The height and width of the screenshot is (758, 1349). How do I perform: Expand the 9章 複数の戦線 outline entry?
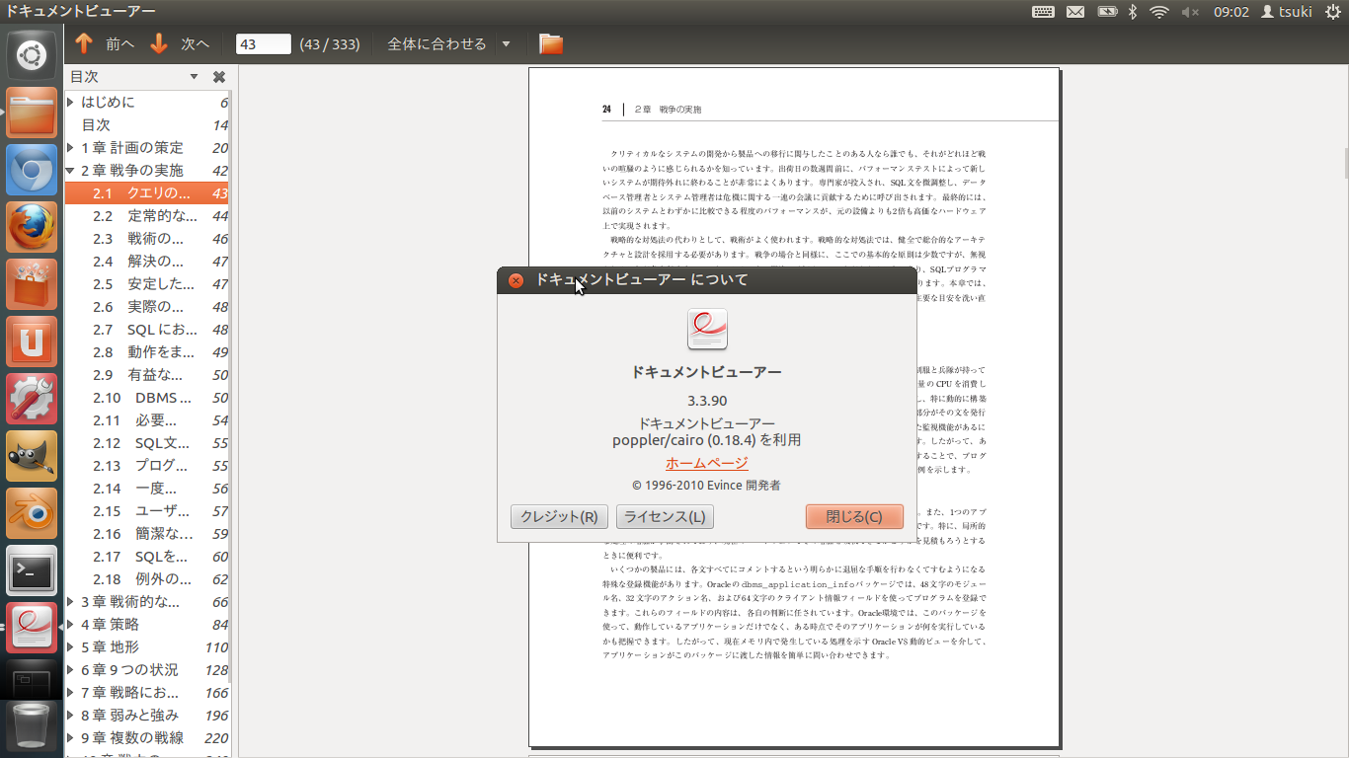71,738
